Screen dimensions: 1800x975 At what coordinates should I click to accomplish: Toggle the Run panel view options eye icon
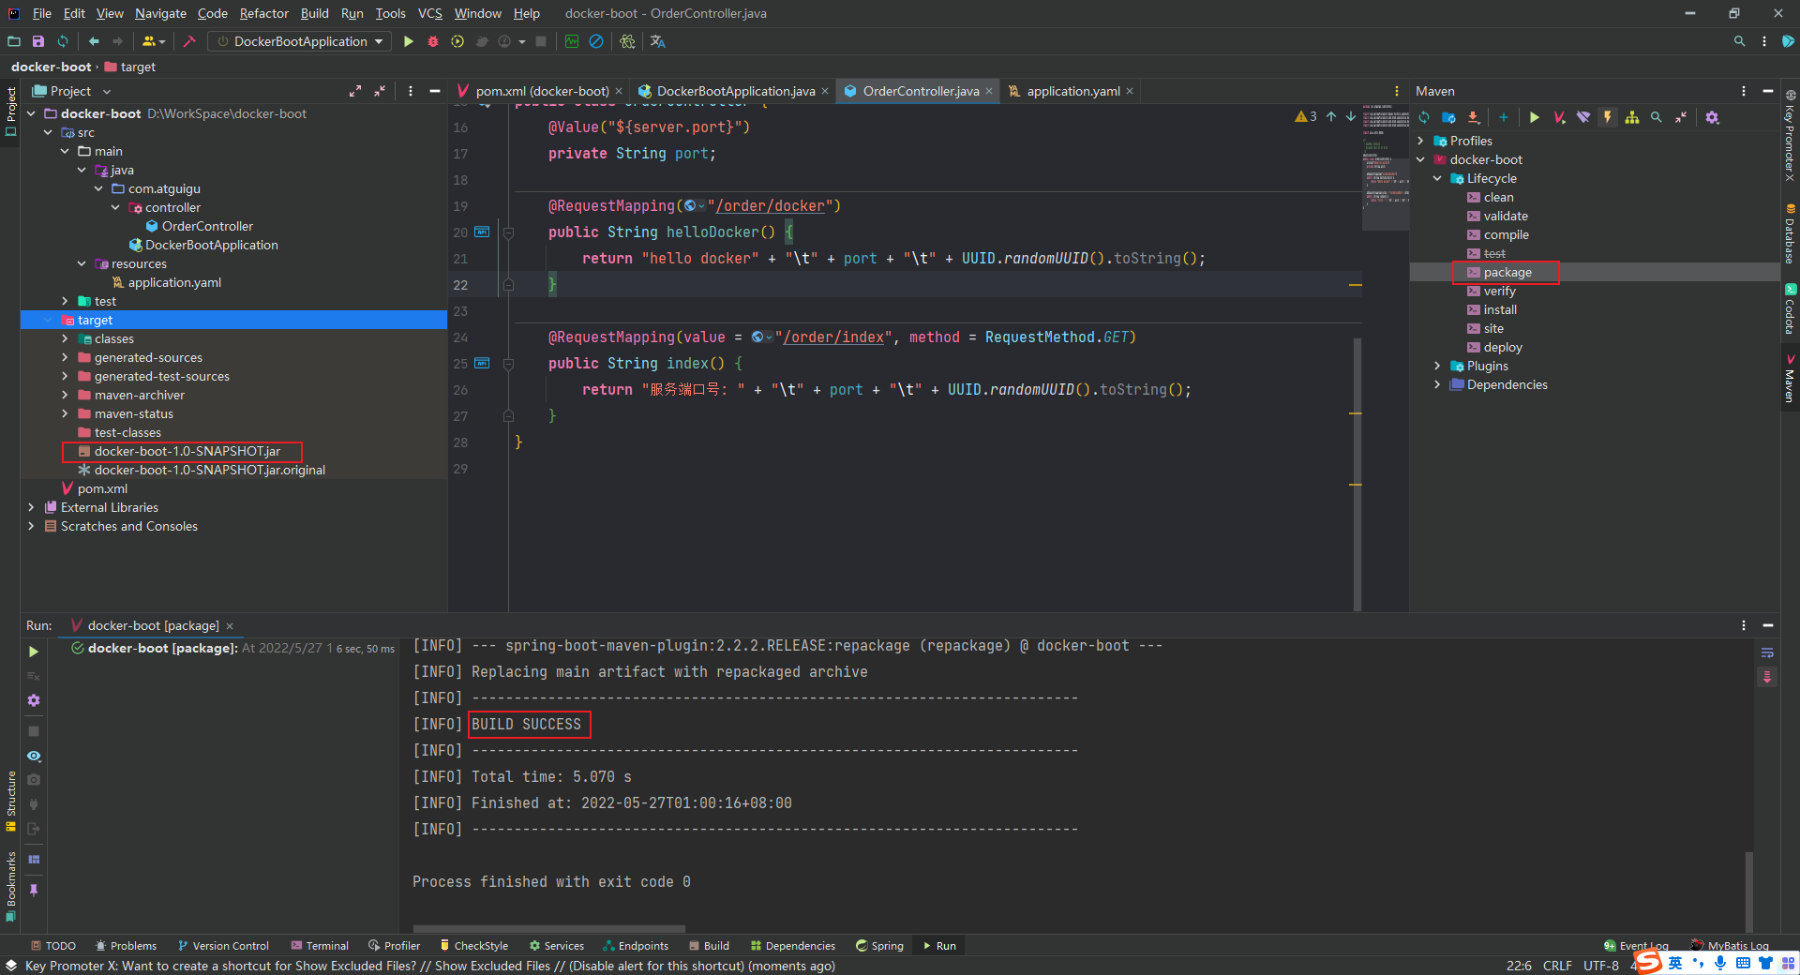click(34, 756)
